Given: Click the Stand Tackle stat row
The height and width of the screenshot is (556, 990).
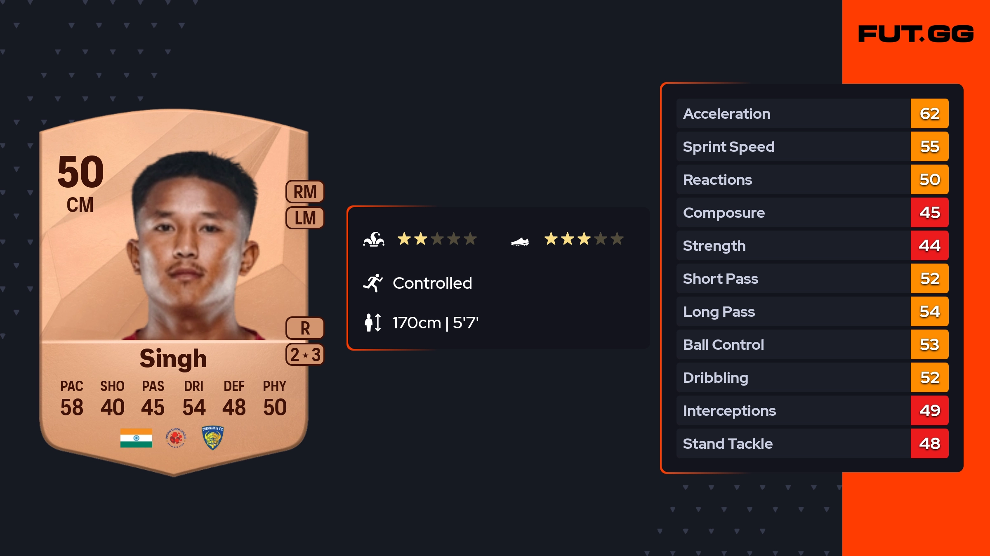Looking at the screenshot, I should (812, 443).
